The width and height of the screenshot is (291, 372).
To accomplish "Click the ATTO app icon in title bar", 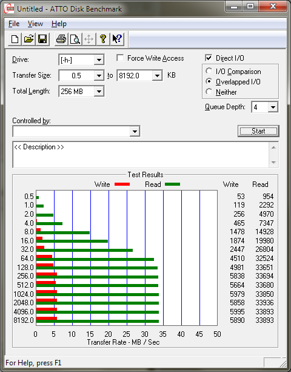I will pyautogui.click(x=9, y=8).
